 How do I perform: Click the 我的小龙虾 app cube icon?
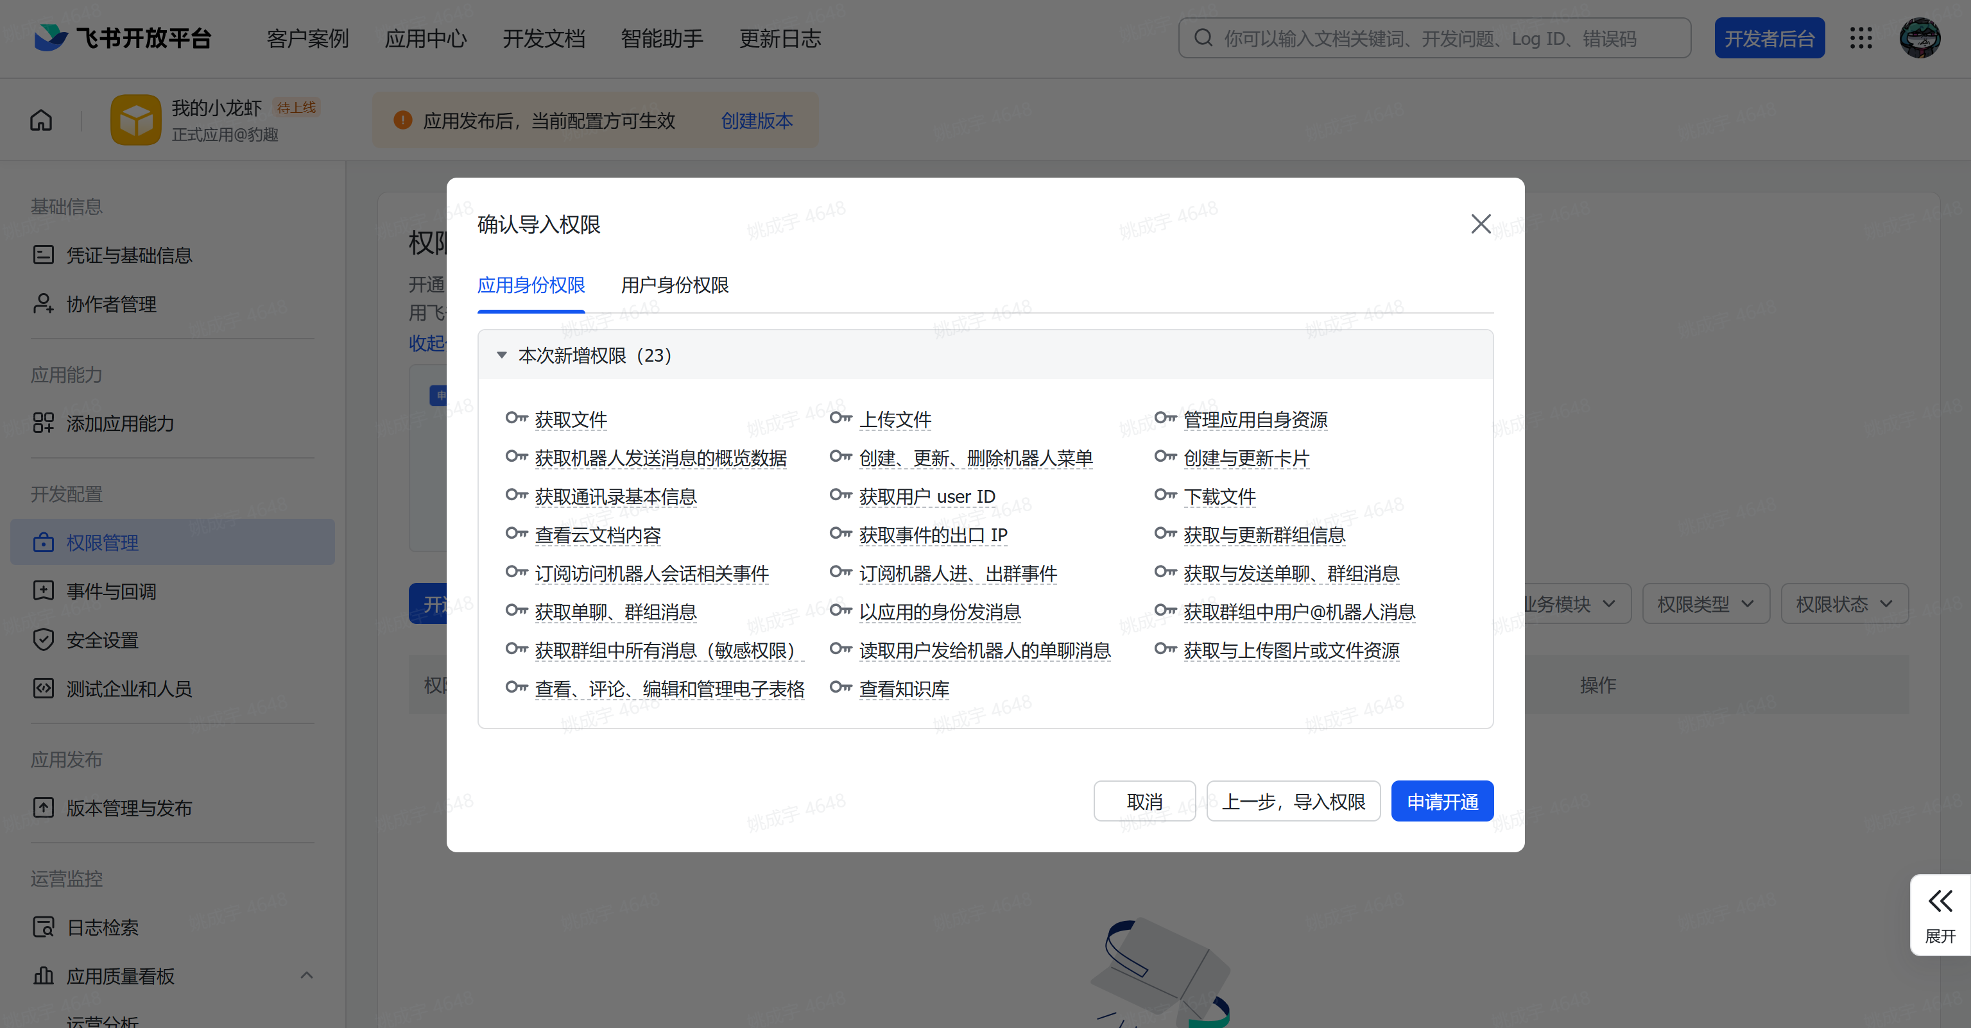[135, 120]
